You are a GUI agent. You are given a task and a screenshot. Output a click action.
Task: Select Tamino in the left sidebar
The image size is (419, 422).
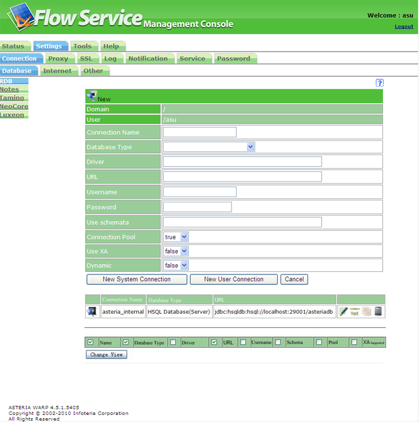(12, 98)
